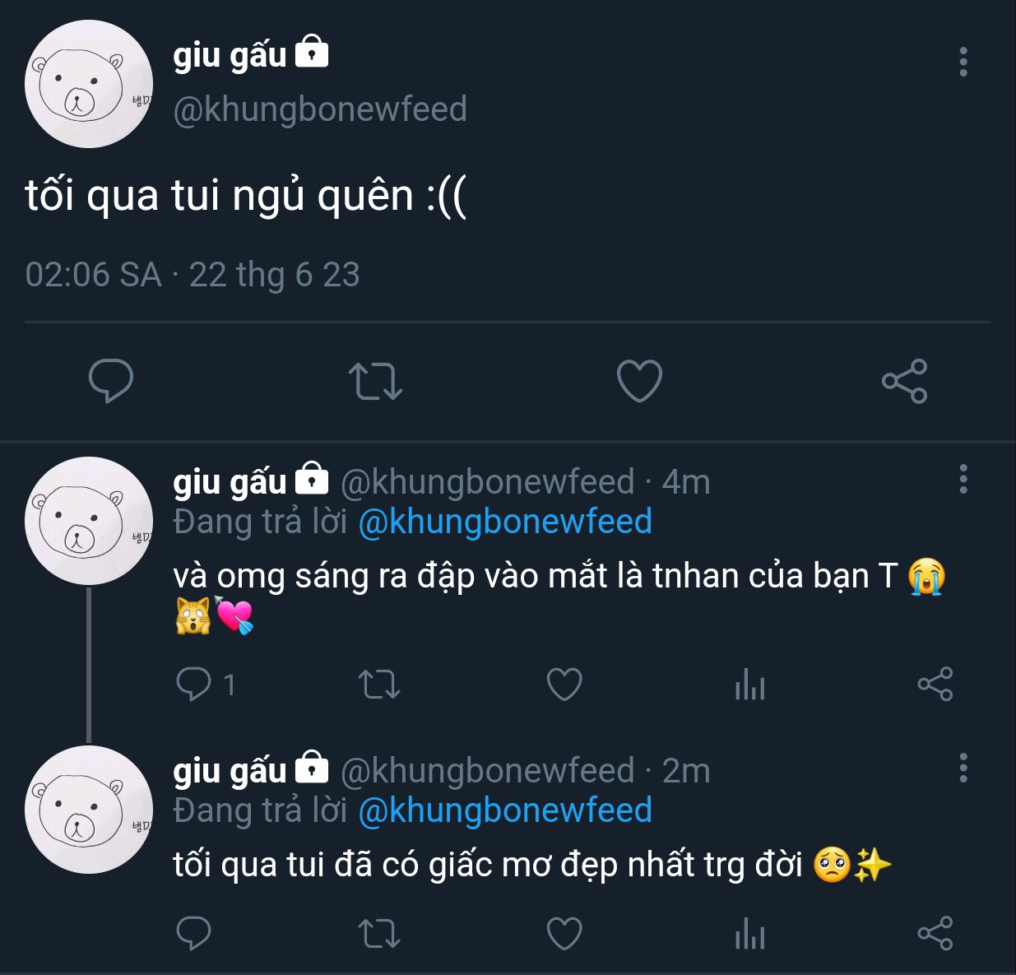
Task: Reply to main tweet "tối qua tui ngủ quên"
Action: 111,381
